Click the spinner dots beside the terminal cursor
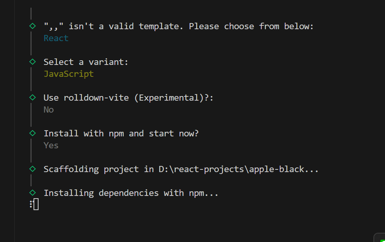This screenshot has width=385, height=242. point(31,204)
